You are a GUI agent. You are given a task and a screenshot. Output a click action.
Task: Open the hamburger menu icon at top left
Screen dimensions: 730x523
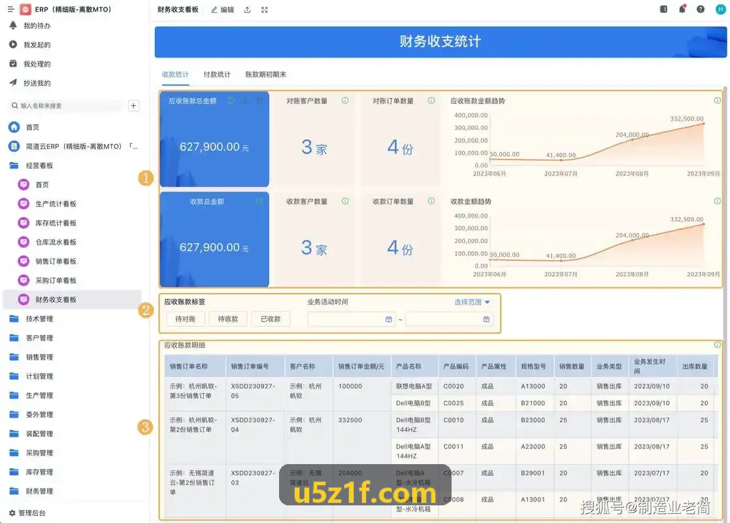(10, 9)
